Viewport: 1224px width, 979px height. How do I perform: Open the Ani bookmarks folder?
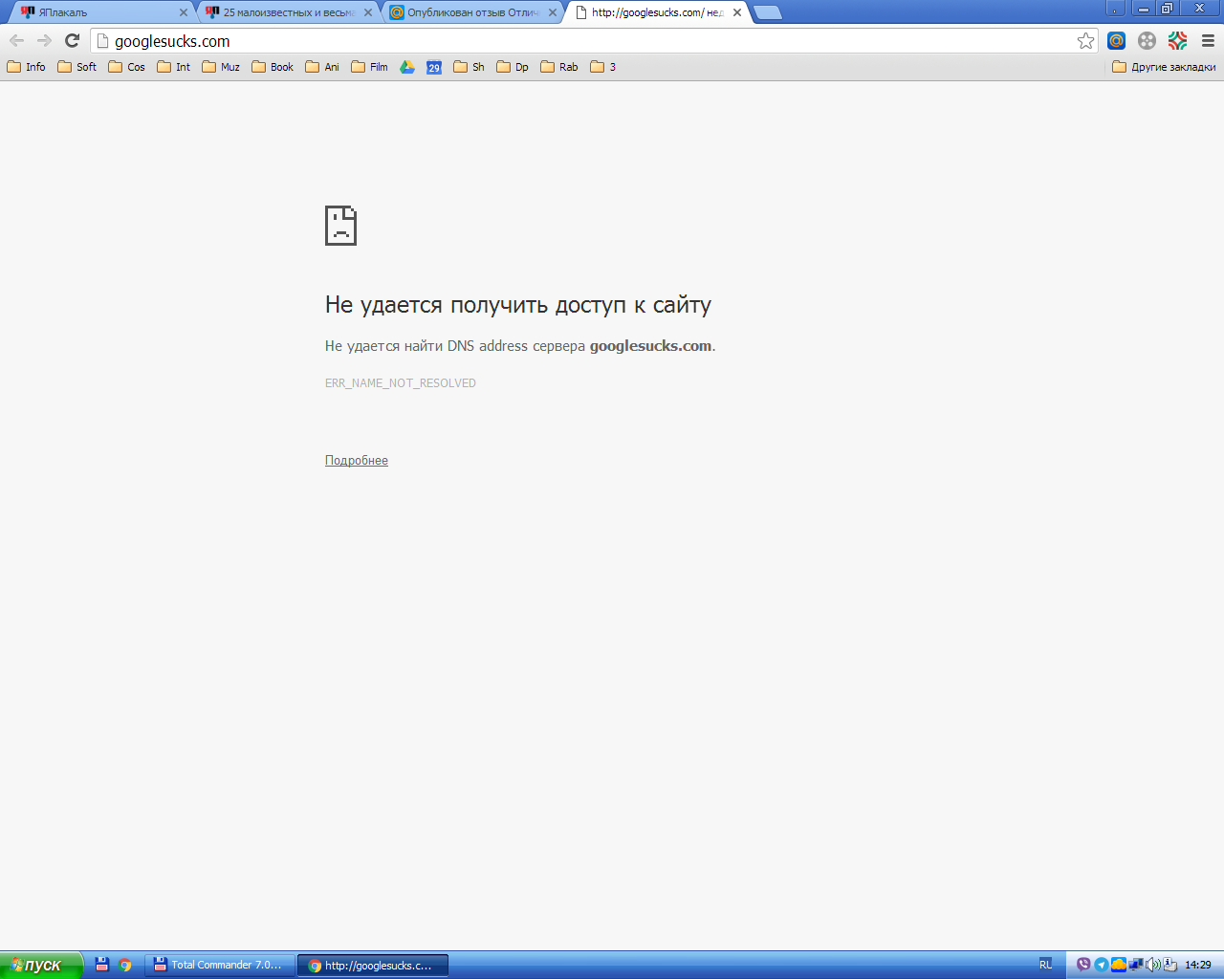(322, 67)
